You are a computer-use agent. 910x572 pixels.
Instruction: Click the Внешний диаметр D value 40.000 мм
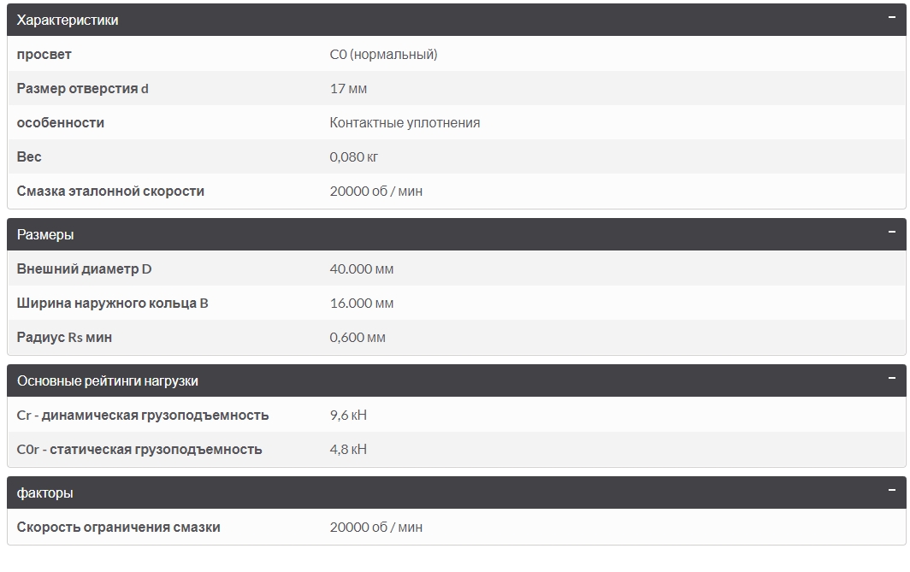click(x=362, y=268)
